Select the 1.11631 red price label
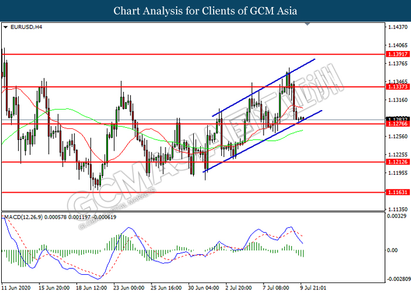The image size is (411, 293). [397, 192]
